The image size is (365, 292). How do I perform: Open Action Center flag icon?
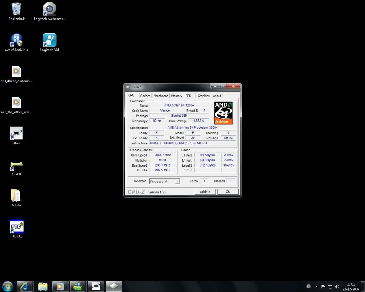323,286
